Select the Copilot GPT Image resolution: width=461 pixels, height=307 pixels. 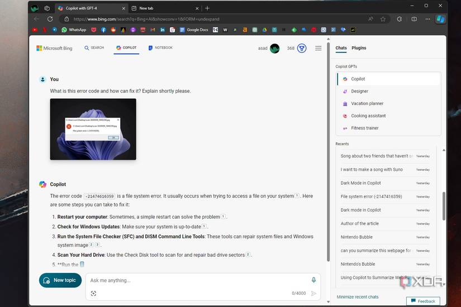pos(389,79)
